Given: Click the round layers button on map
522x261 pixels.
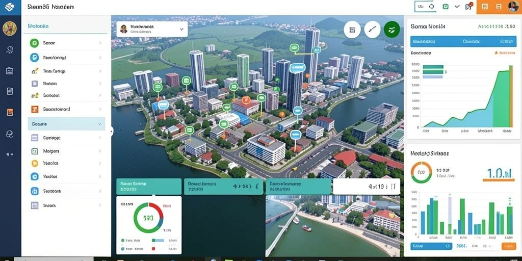Looking at the screenshot, I should coord(352,30).
